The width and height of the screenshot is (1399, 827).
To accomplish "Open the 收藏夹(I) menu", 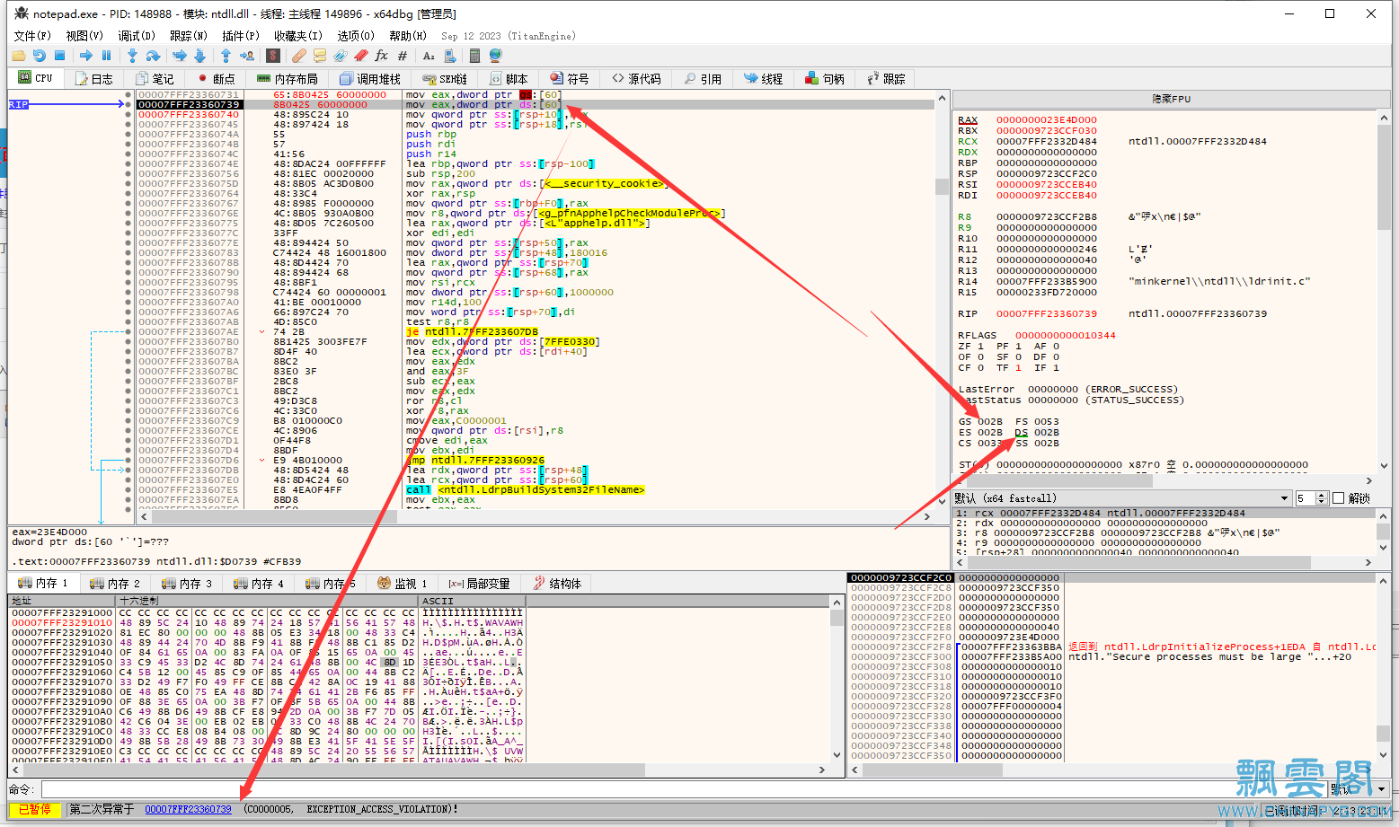I will click(298, 36).
